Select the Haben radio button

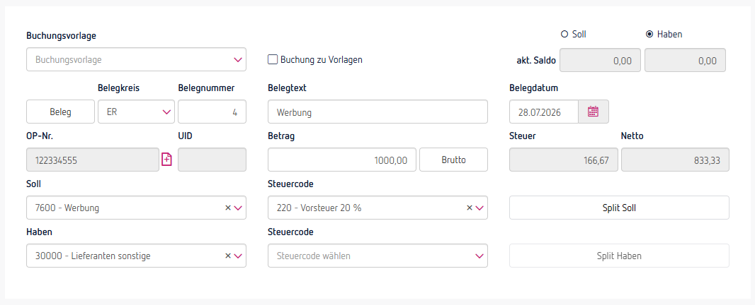[x=649, y=34]
